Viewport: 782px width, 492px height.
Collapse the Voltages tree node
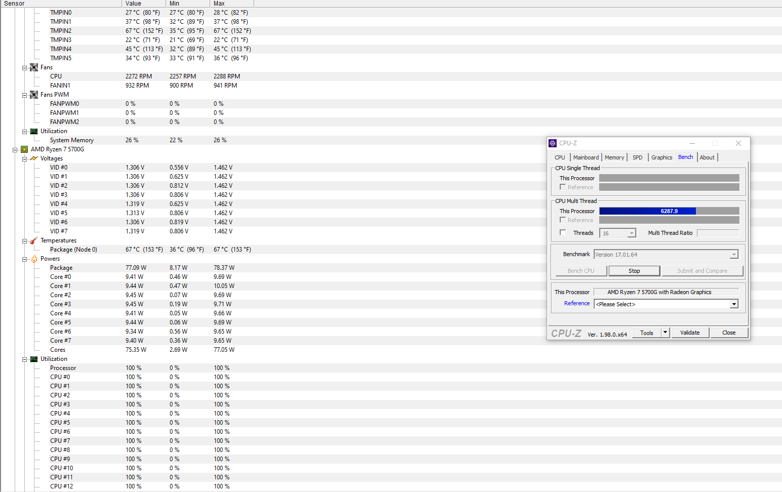pyautogui.click(x=24, y=159)
